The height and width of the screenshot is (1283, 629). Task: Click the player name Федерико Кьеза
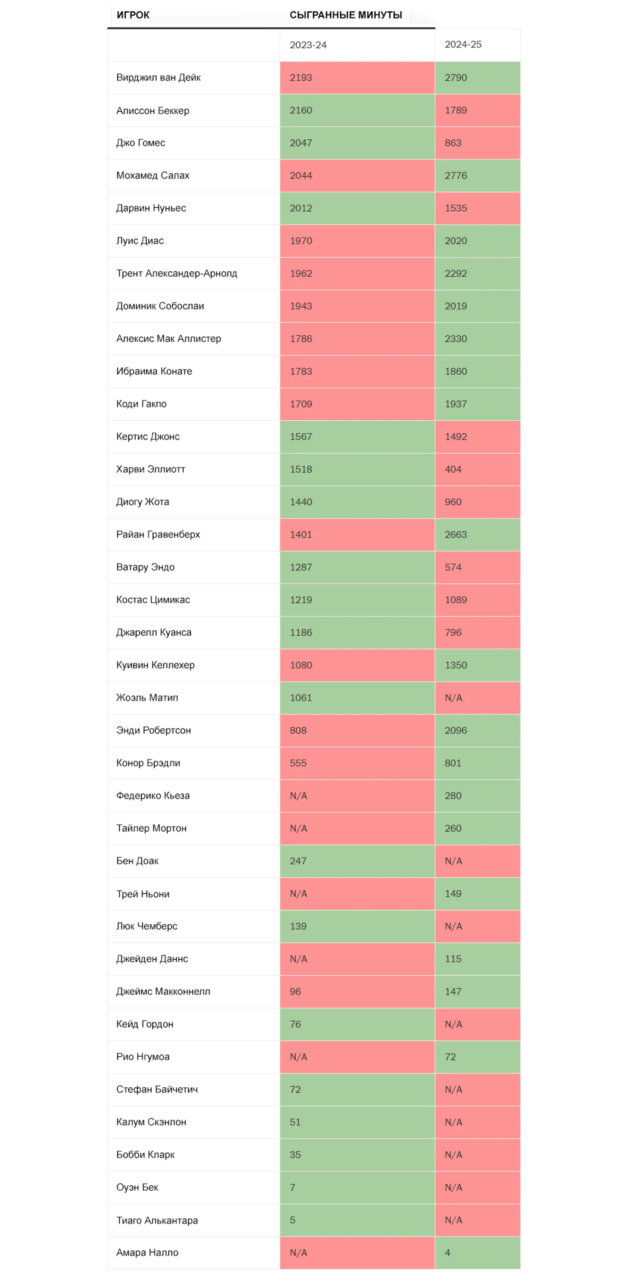coord(153,795)
